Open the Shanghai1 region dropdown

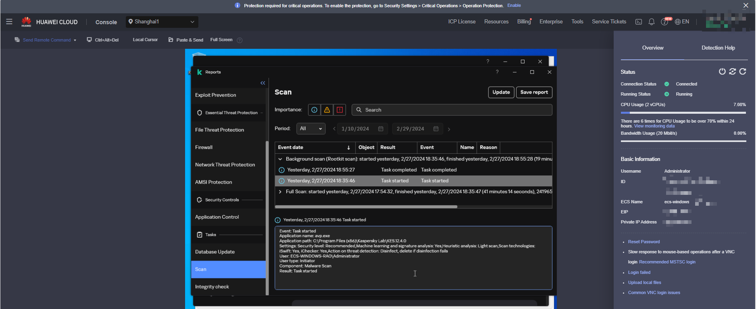(162, 22)
